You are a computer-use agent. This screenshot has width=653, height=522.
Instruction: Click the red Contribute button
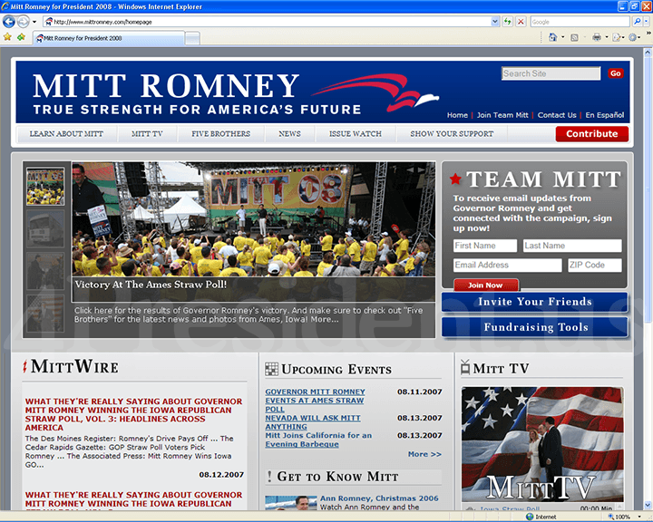click(591, 133)
